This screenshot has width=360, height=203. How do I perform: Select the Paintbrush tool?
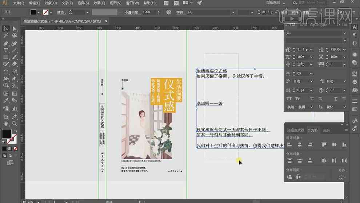pos(14,57)
